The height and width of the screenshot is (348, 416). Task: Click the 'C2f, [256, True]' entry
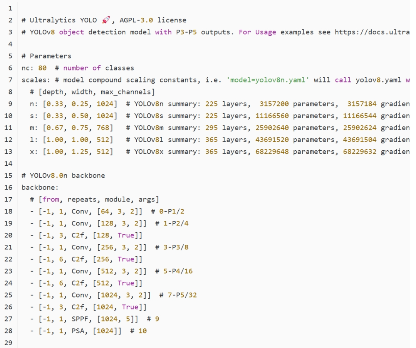point(107,259)
